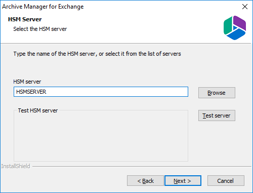253x193 pixels.
Task: Focus the HSM server input field
Action: tap(101, 92)
